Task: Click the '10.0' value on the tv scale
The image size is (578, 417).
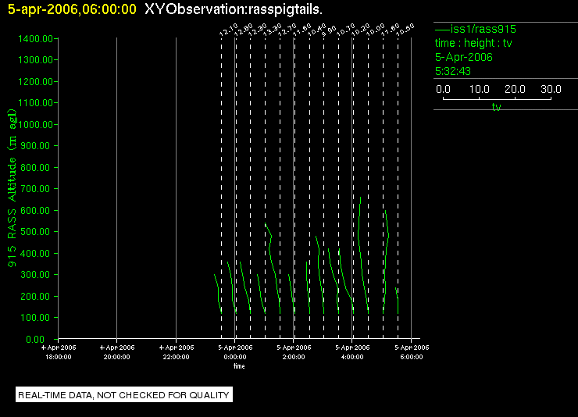Action: pyautogui.click(x=480, y=89)
